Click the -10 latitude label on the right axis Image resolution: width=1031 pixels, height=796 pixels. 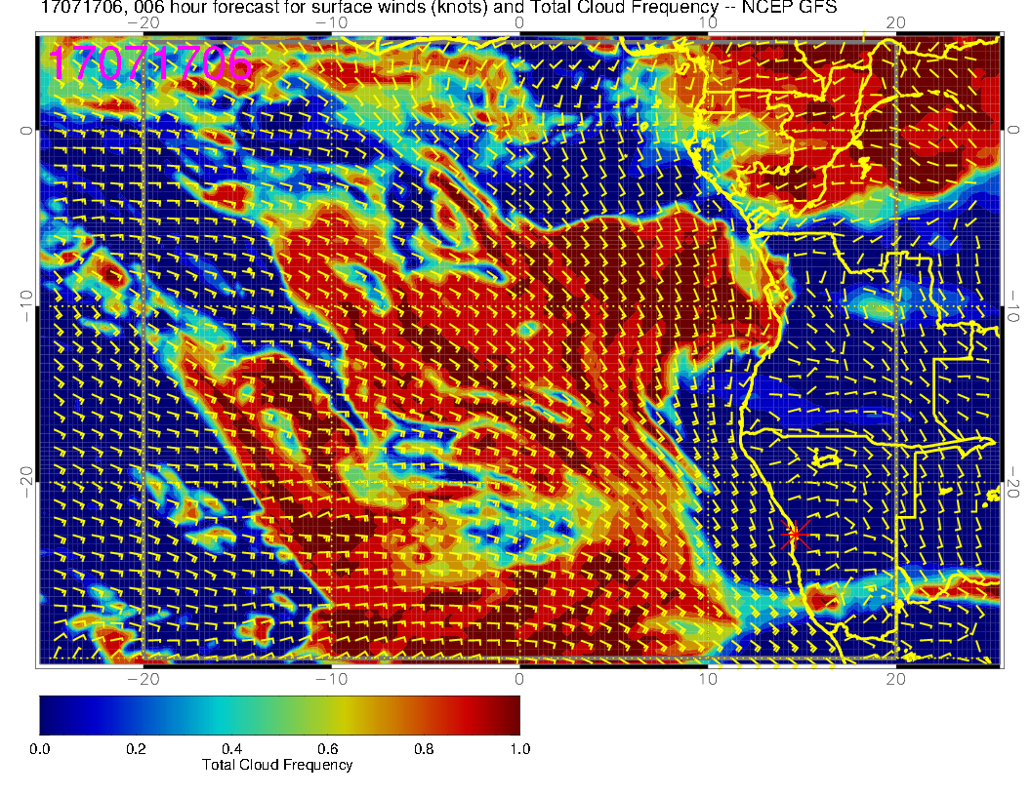[x=1013, y=306]
